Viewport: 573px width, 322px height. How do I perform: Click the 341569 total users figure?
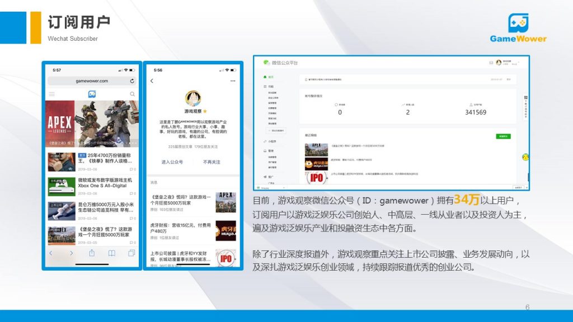(x=476, y=112)
